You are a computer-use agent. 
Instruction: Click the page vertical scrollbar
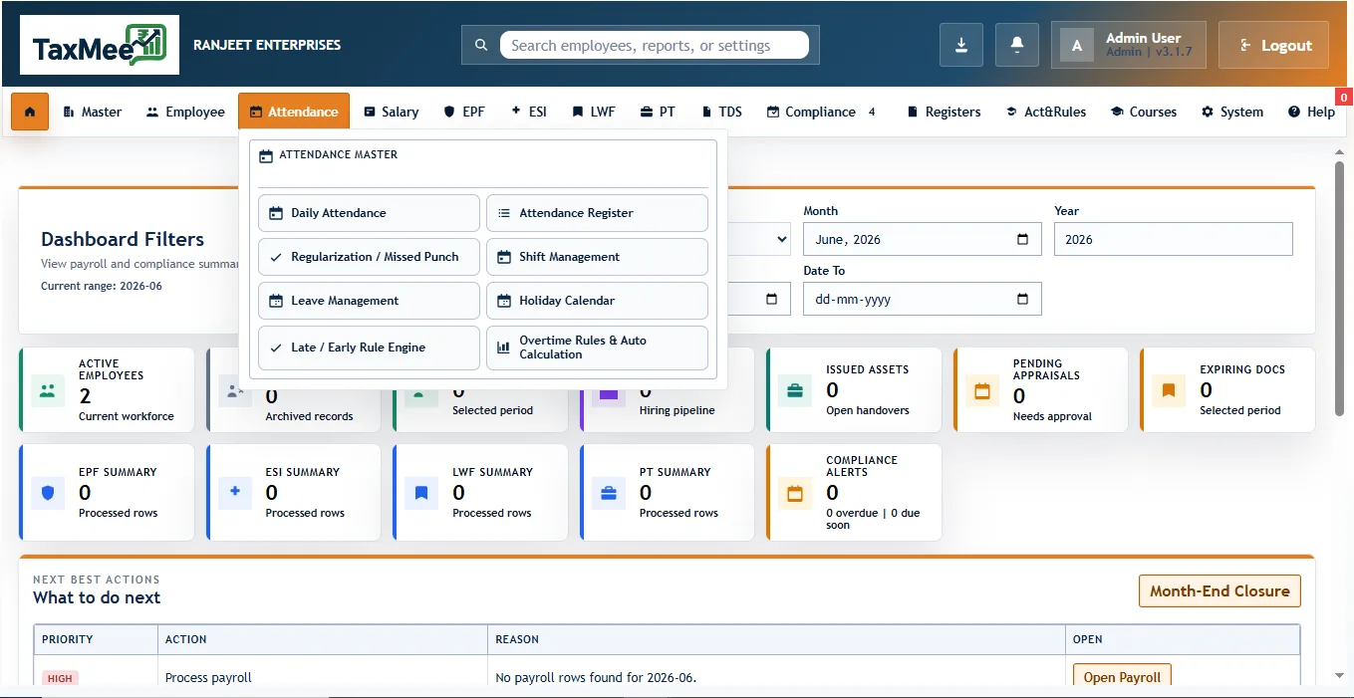[1340, 289]
